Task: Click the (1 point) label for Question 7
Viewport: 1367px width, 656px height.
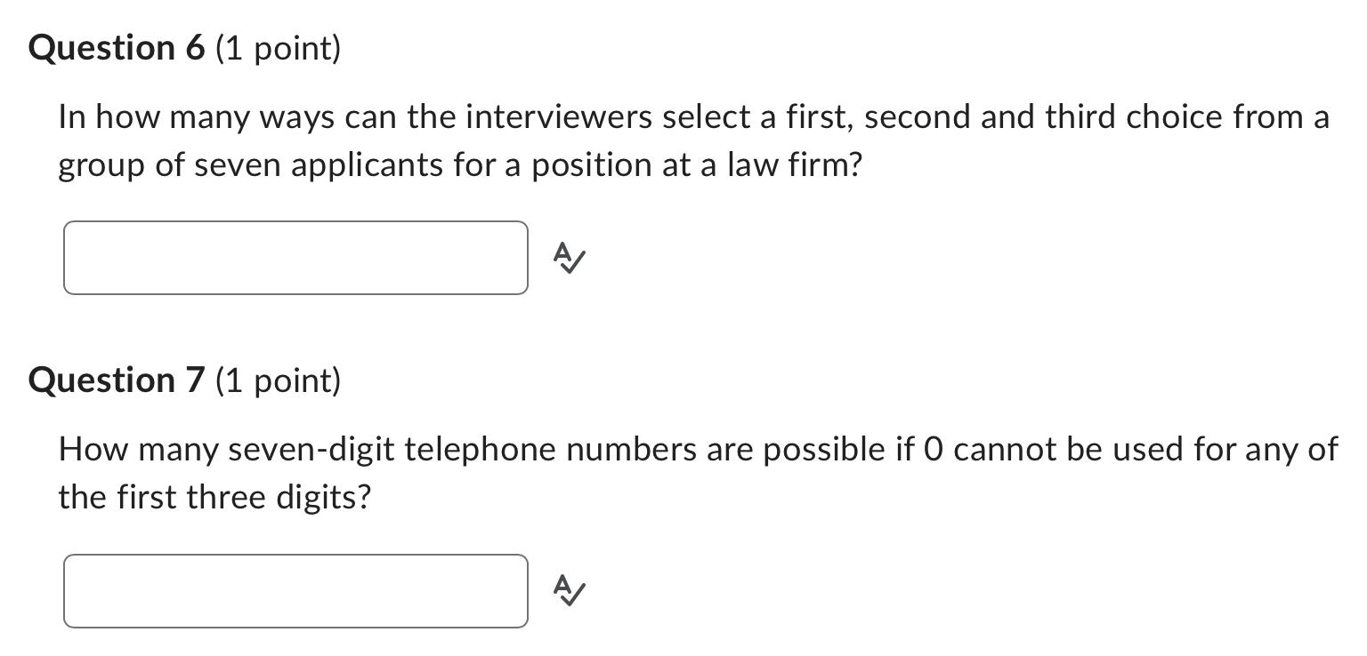Action: click(276, 380)
